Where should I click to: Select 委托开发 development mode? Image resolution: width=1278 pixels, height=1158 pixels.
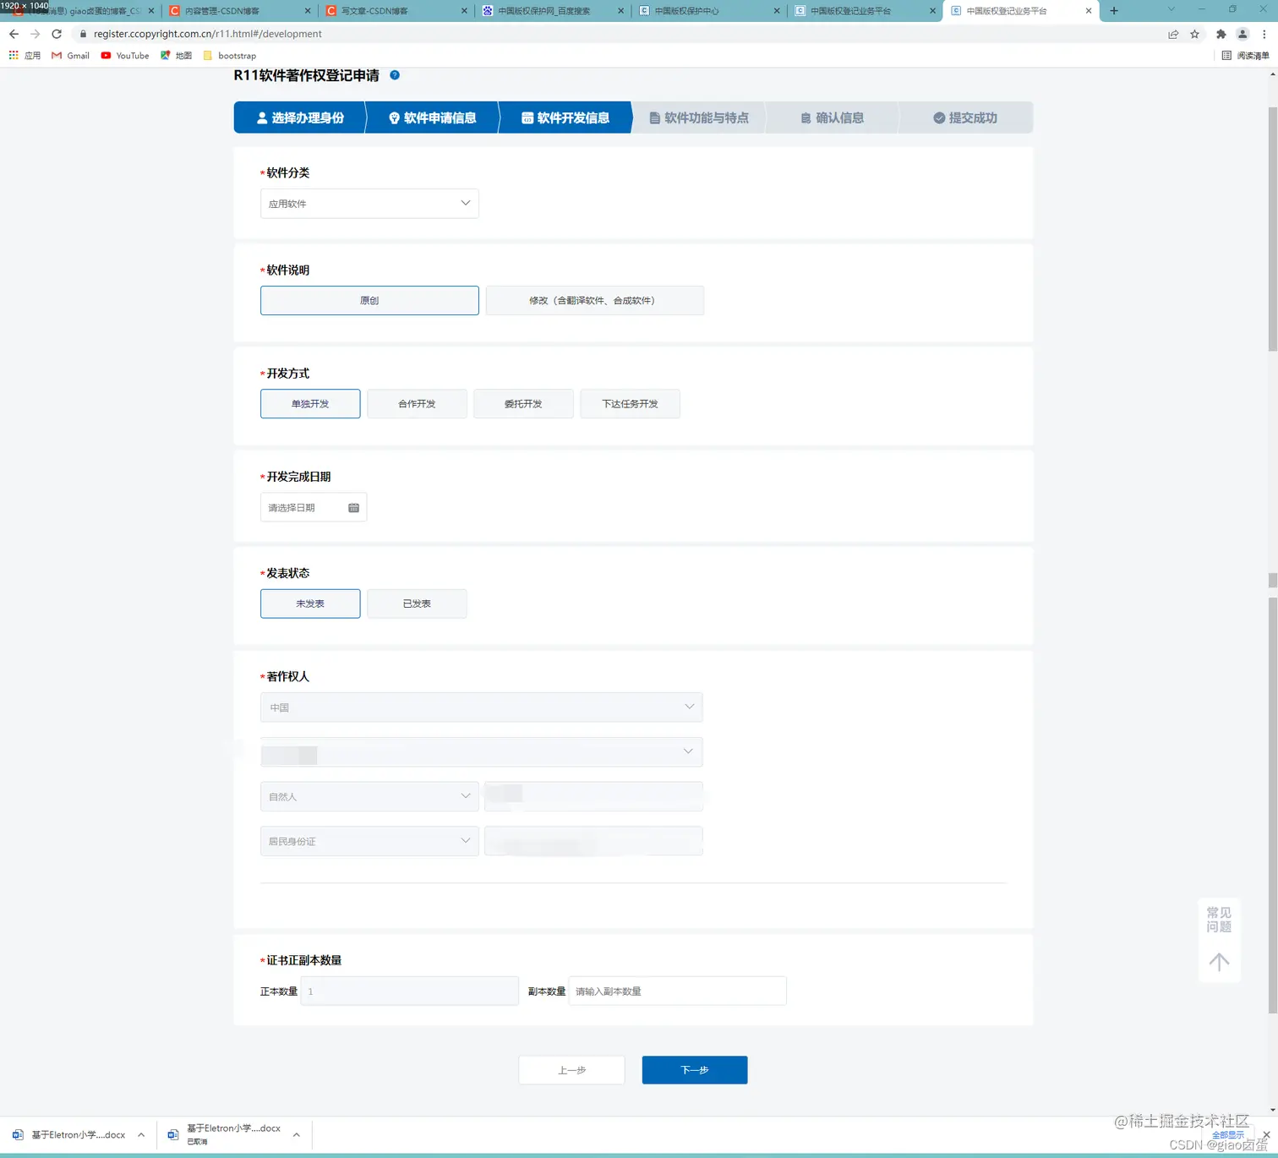(x=523, y=404)
